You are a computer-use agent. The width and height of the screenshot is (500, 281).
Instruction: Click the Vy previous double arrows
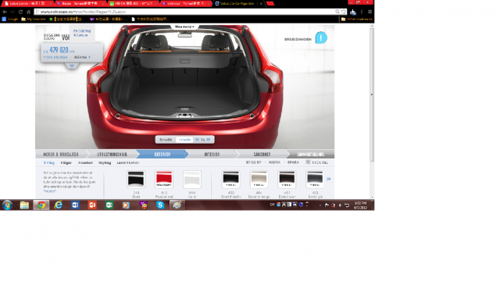pos(198,140)
